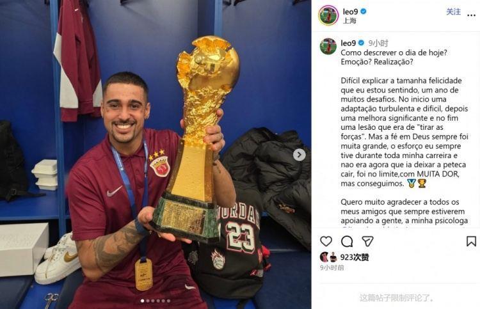Click the leo9 username in the header
This screenshot has width=480, height=309.
pos(350,12)
